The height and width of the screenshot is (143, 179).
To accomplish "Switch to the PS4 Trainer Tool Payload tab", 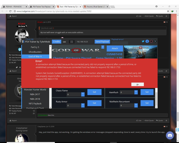I will (x=42, y=7).
